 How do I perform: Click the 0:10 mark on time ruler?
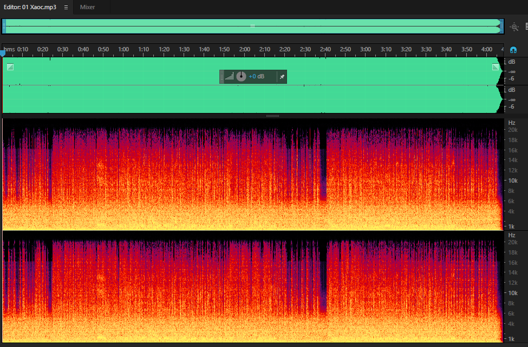pyautogui.click(x=23, y=49)
